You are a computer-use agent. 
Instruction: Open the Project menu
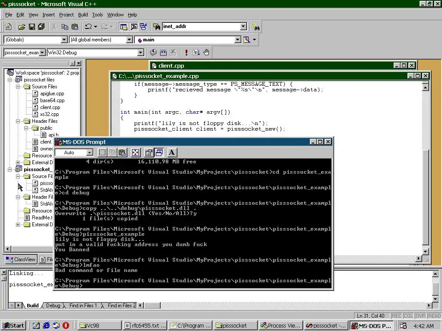[66, 15]
